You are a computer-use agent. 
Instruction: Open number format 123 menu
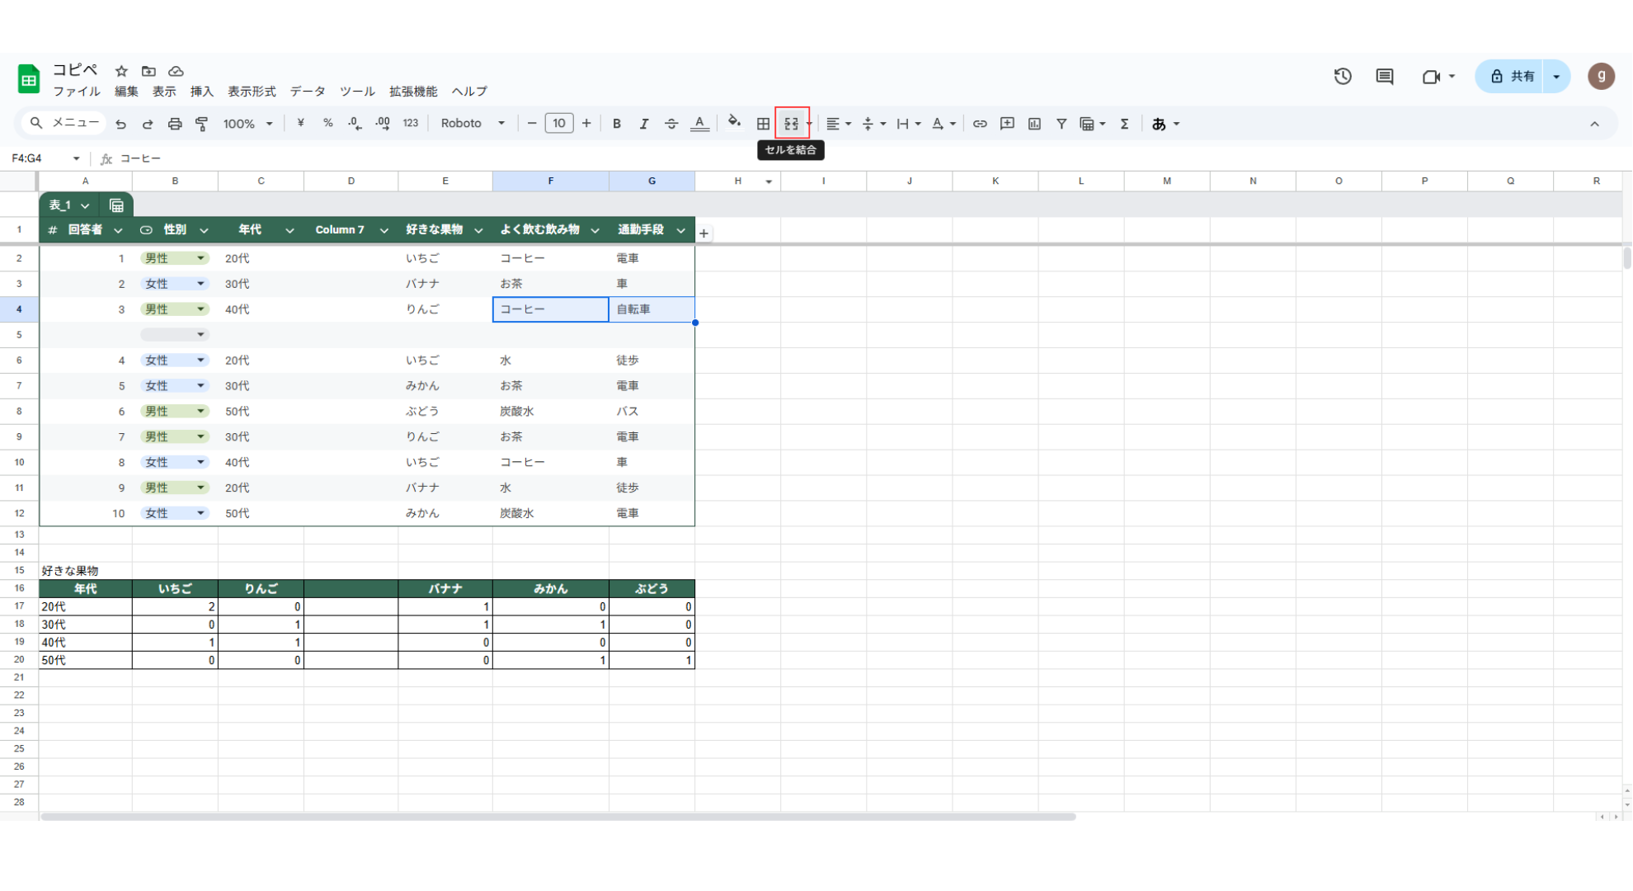point(411,124)
